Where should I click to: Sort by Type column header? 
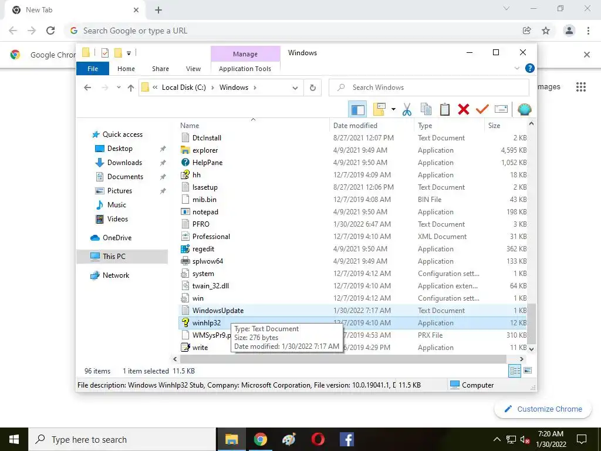pyautogui.click(x=449, y=126)
